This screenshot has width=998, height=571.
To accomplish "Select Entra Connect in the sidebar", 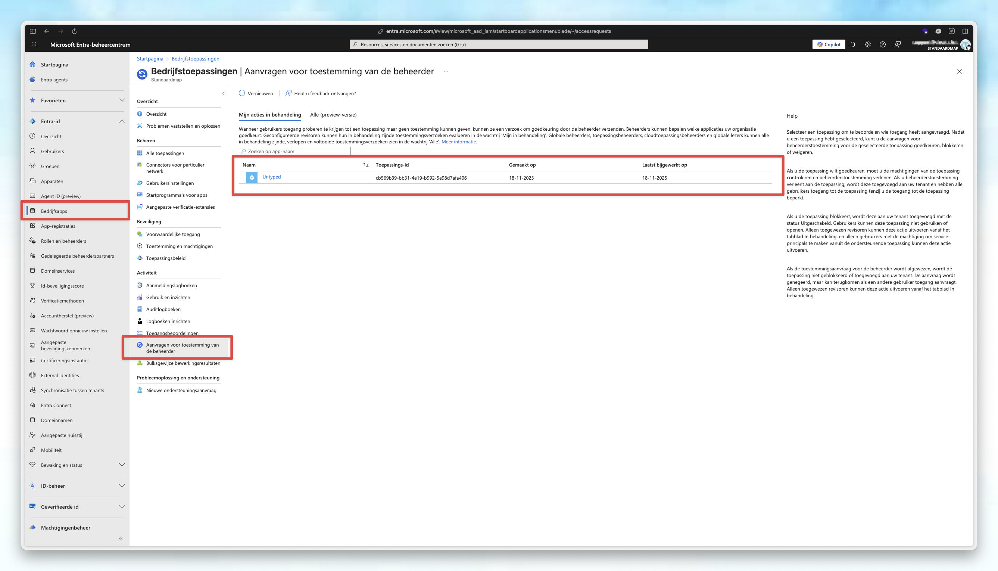I will click(56, 405).
